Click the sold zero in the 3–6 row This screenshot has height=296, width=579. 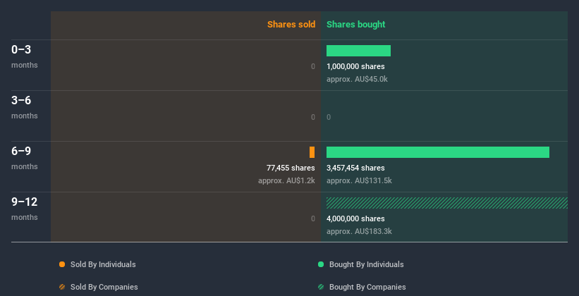pos(313,117)
